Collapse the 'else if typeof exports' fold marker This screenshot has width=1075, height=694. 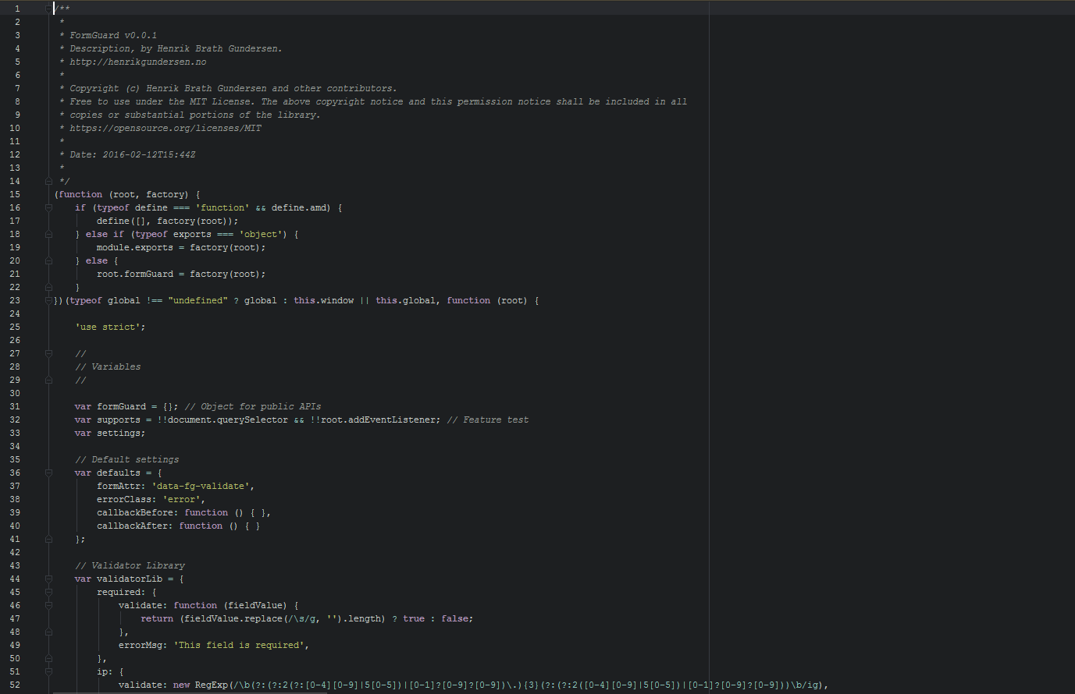click(48, 234)
